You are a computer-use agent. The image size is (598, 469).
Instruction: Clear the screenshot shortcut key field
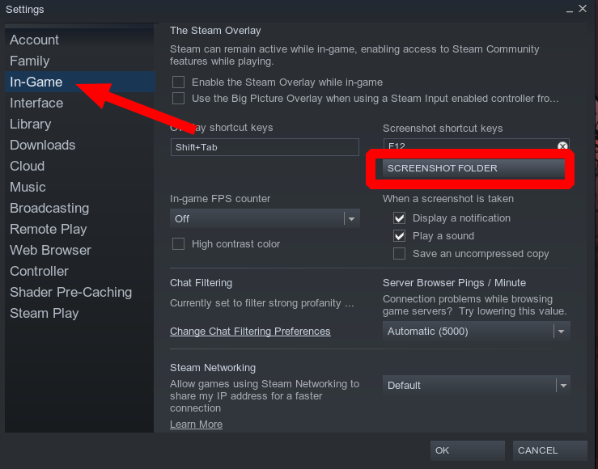point(562,146)
